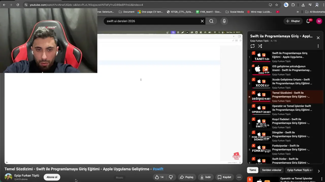Open the YouTube account avatar M
The height and width of the screenshot is (182, 325).
pos(319,21)
